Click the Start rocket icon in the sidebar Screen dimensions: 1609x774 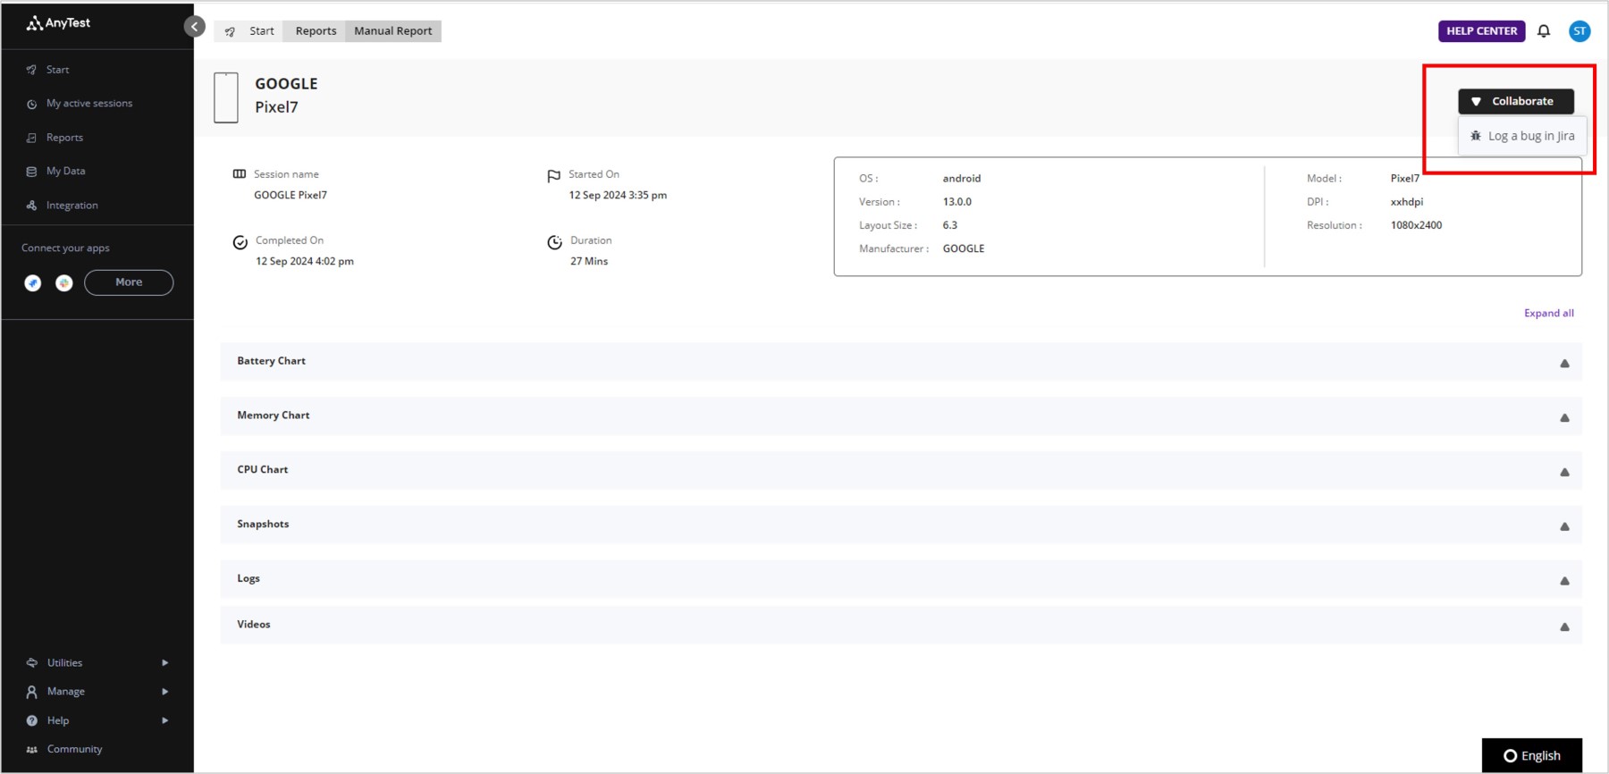32,70
